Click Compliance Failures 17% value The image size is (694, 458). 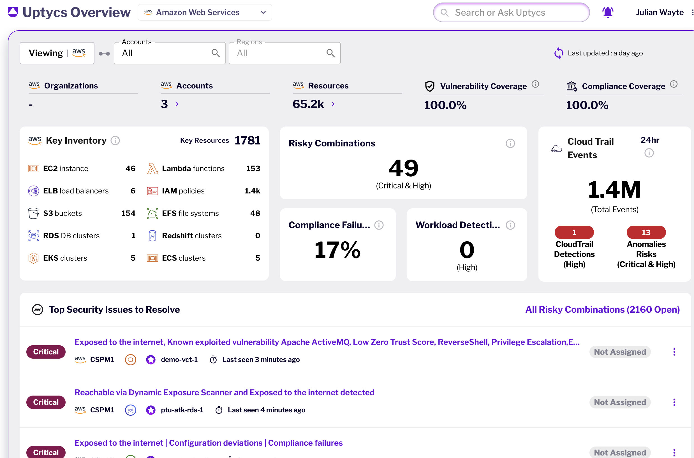pyautogui.click(x=337, y=250)
